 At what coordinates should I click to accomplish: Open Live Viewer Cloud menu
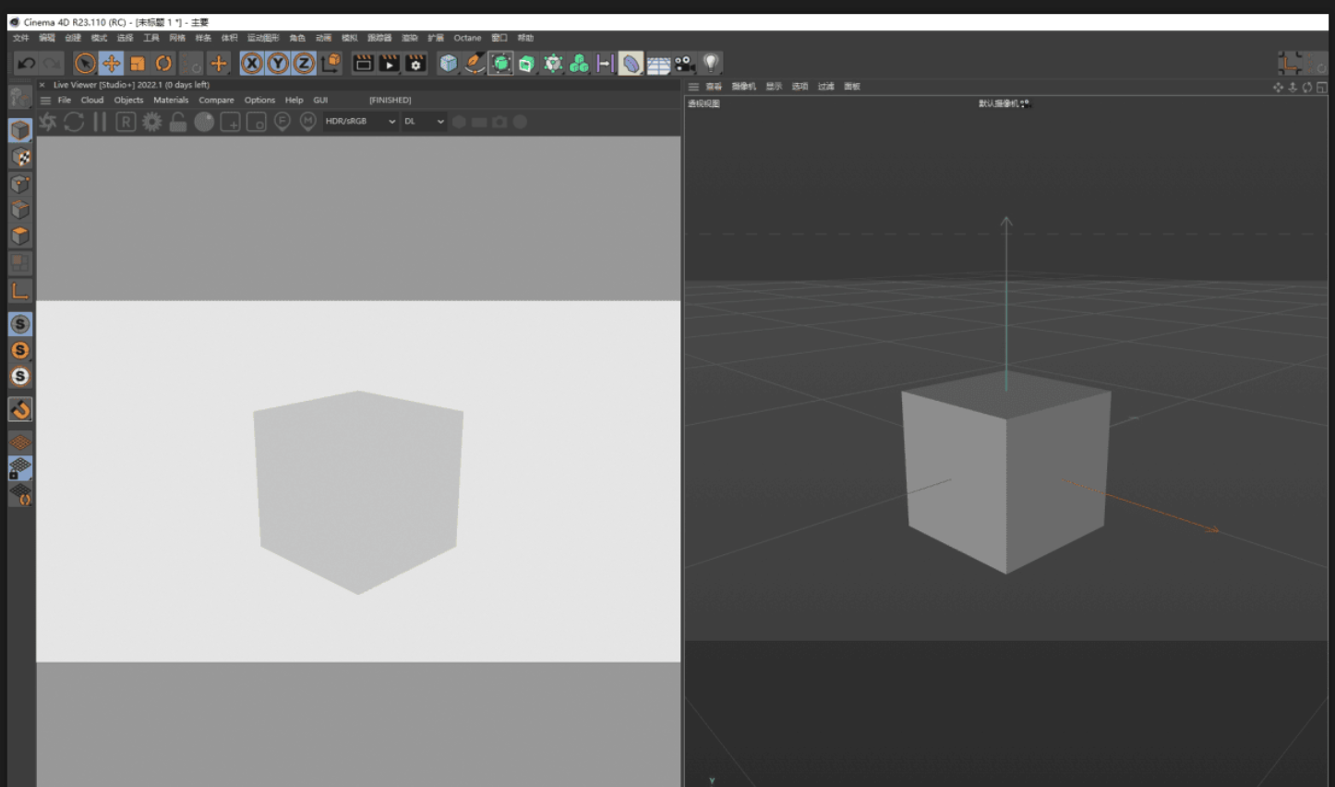click(92, 100)
